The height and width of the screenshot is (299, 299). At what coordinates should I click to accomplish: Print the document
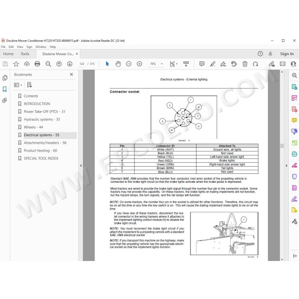(38, 64)
